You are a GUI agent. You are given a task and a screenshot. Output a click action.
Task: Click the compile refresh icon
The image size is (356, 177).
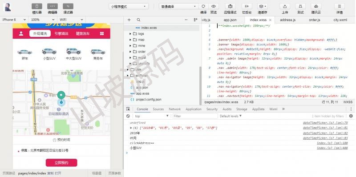click(203, 6)
